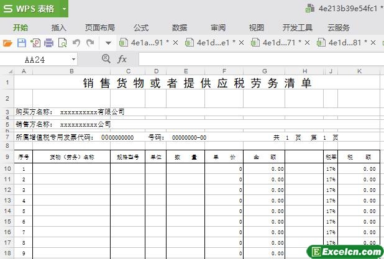Click the save floppy disk icon

pyautogui.click(x=22, y=43)
